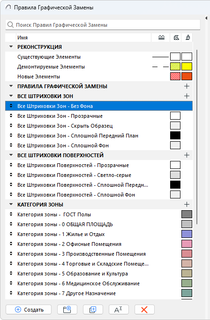Collapse the ПРАВИЛА ГРАФИЧЕСКОЙ ЗАМЕНЫ group
Screen dimensions: 210x320
pyautogui.click(x=11, y=86)
